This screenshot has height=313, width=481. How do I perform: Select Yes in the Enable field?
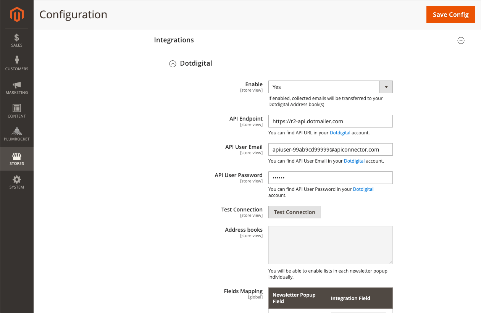(330, 87)
